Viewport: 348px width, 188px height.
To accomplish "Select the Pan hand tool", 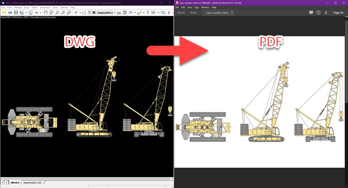I will click(45, 13).
